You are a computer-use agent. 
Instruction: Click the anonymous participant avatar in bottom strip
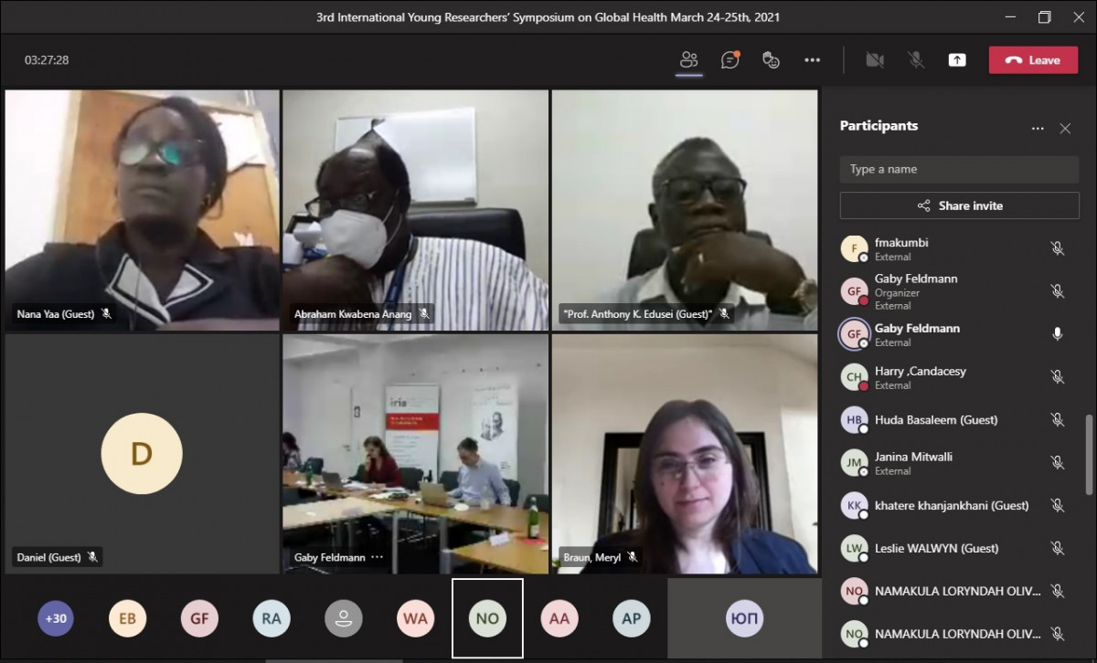pyautogui.click(x=344, y=618)
